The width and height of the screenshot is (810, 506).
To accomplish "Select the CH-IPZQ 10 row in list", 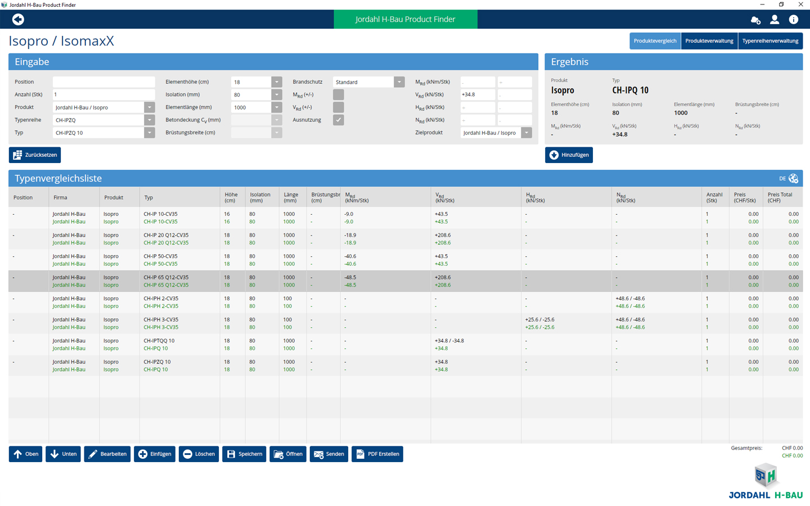I will tap(406, 365).
